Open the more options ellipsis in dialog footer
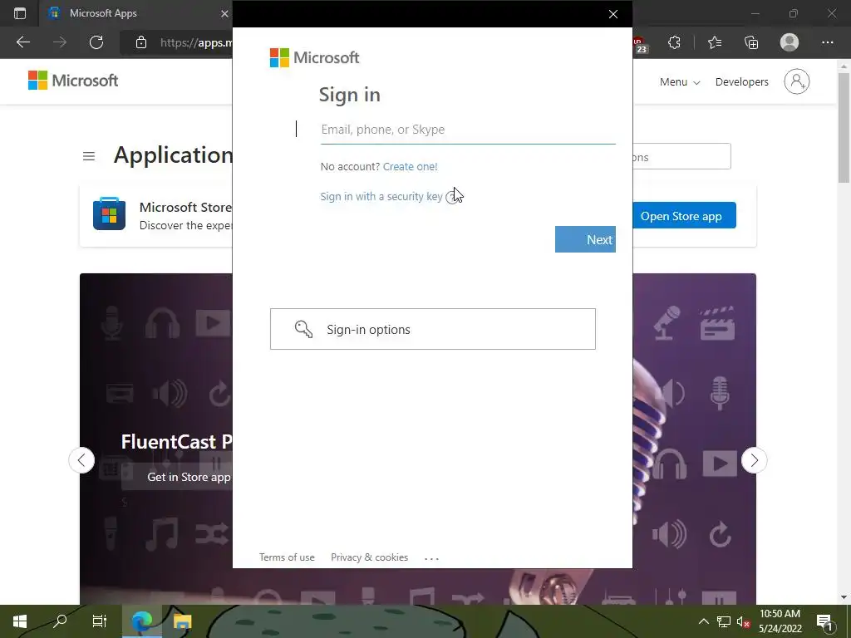The height and width of the screenshot is (638, 851). 431,558
